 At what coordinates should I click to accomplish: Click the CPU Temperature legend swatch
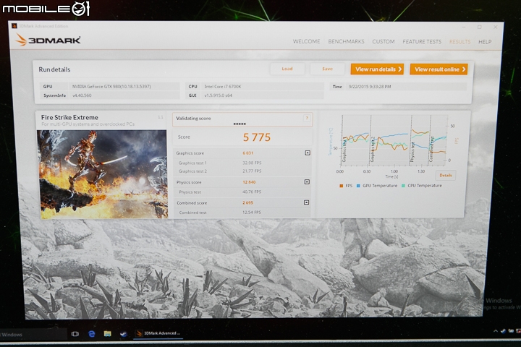click(x=403, y=186)
